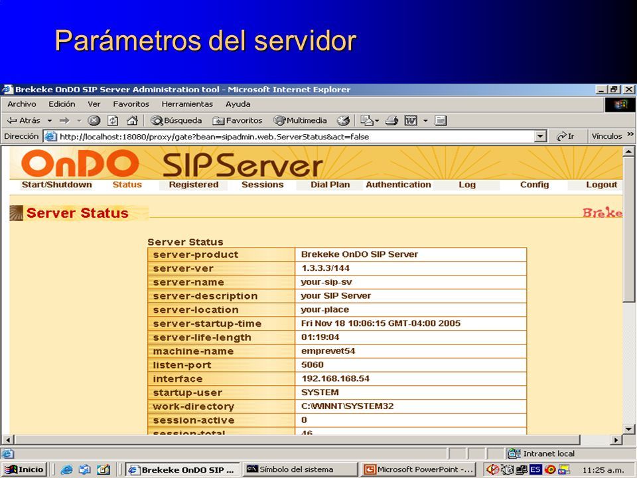637x478 pixels.
Task: Open the Ayuda menu
Action: tap(238, 104)
